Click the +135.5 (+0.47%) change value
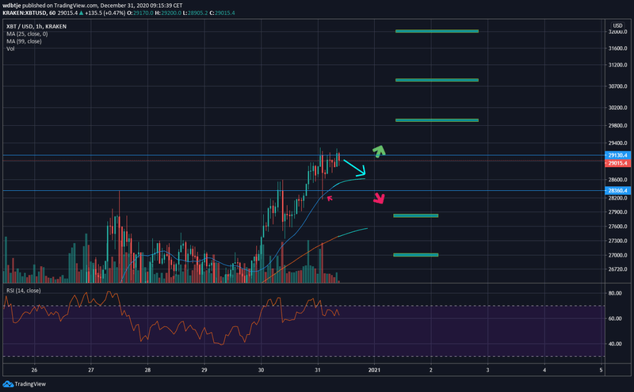The height and width of the screenshot is (392, 634). (x=105, y=13)
